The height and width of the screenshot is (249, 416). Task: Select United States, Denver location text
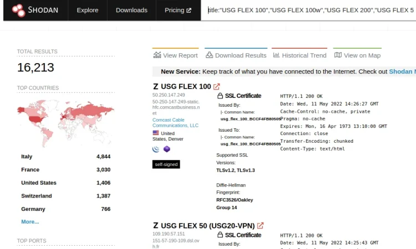[x=168, y=136]
